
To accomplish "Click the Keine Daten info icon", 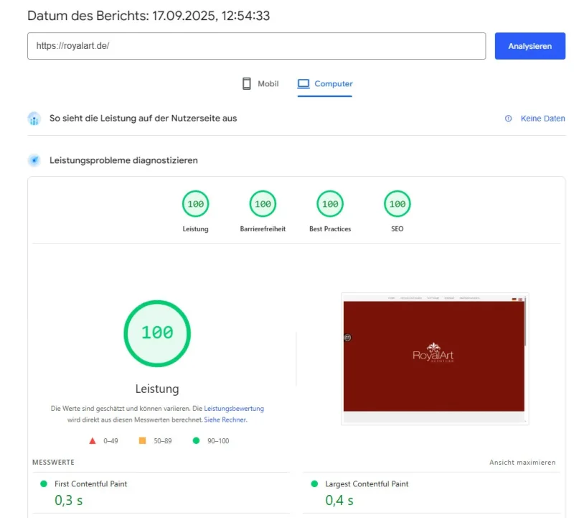I will click(x=509, y=119).
